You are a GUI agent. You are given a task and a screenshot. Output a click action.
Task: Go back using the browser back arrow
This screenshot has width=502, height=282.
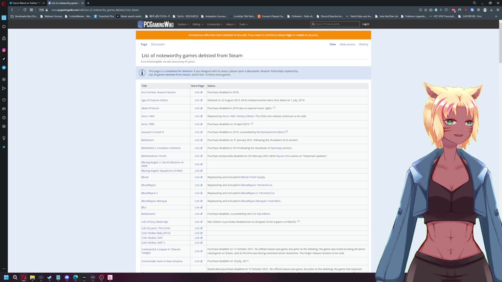(12, 10)
